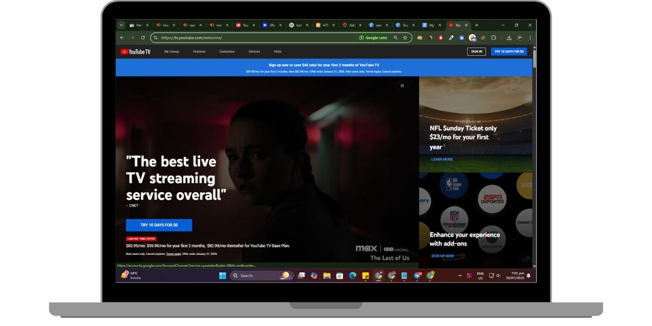
Task: Switch to the 'Too' browser tab
Action: 405,25
